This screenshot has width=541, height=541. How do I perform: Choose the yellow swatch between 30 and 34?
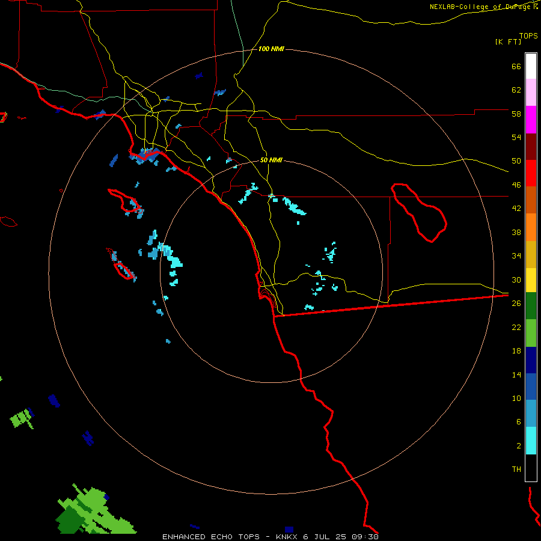[x=531, y=280]
